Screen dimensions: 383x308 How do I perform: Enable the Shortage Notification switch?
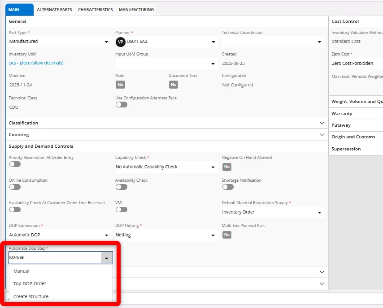(228, 187)
